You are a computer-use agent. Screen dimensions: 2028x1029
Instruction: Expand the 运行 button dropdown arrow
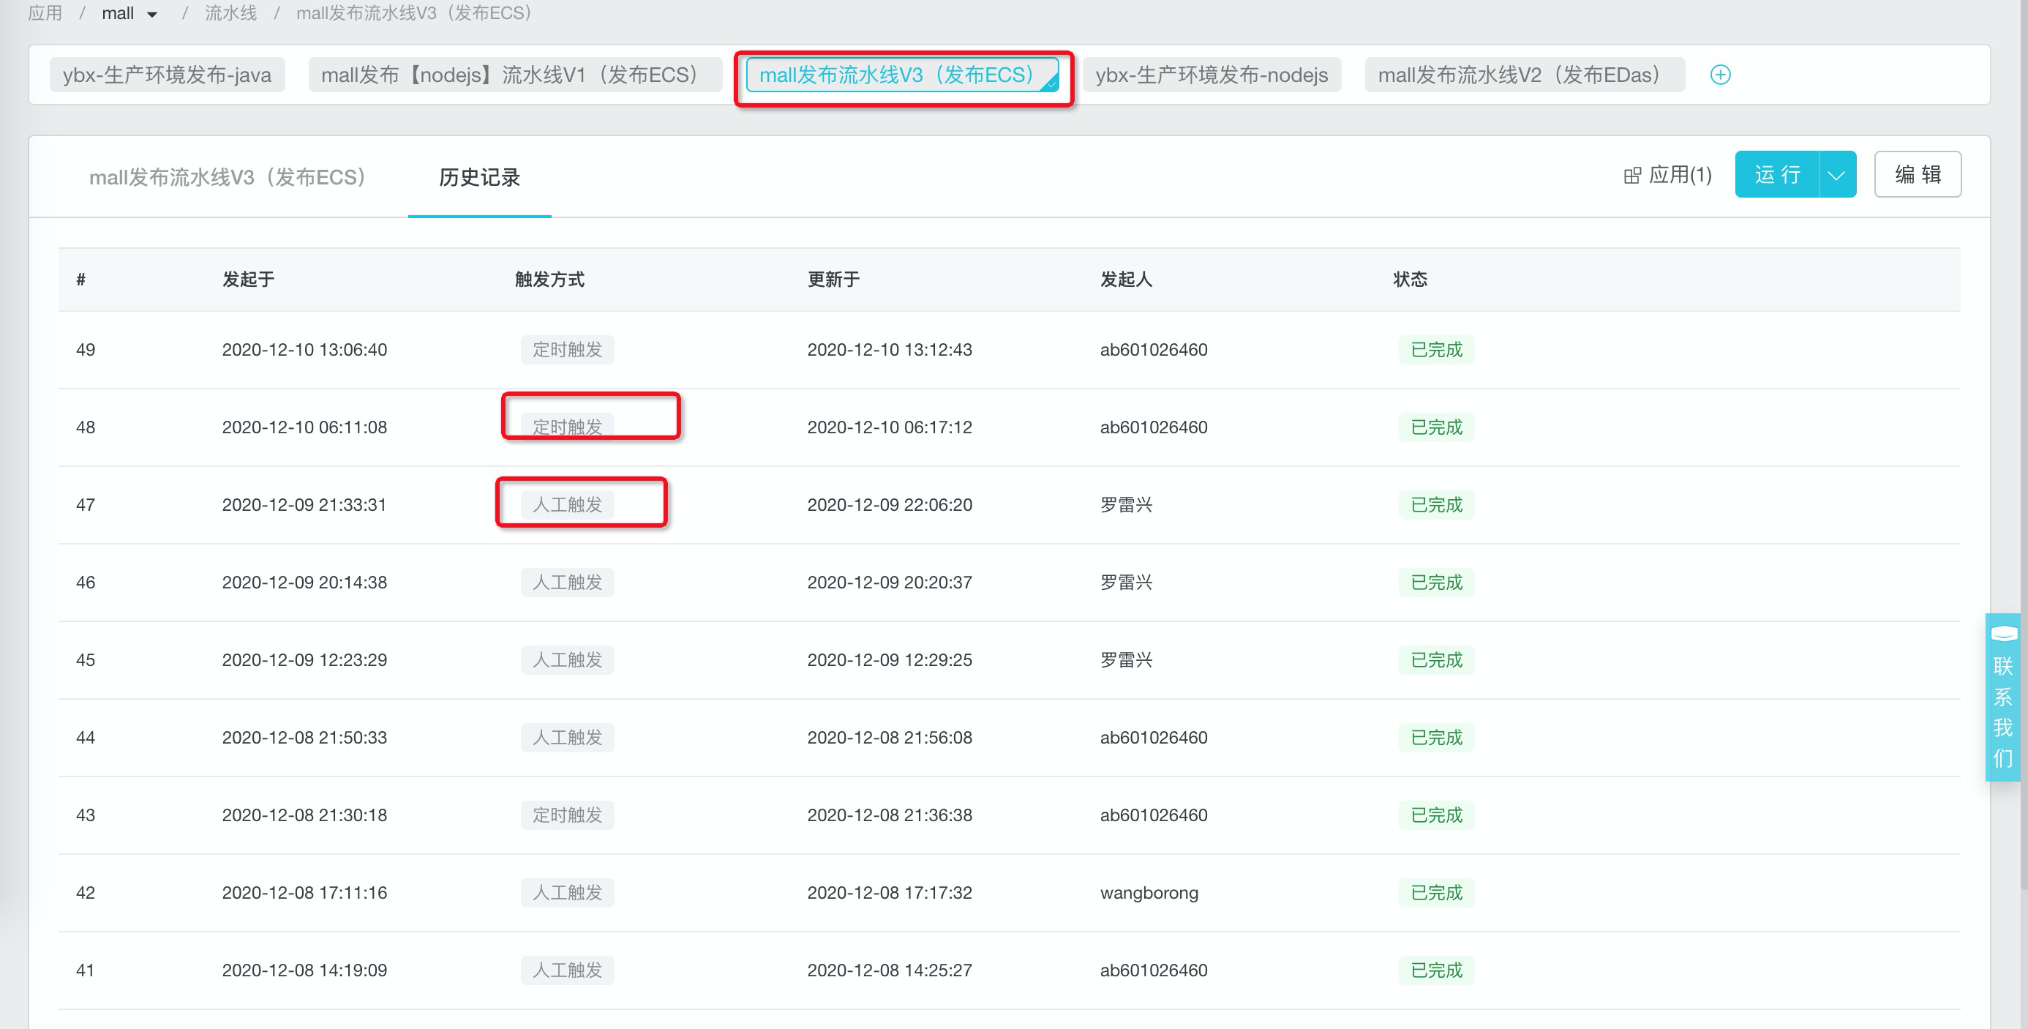click(x=1837, y=175)
